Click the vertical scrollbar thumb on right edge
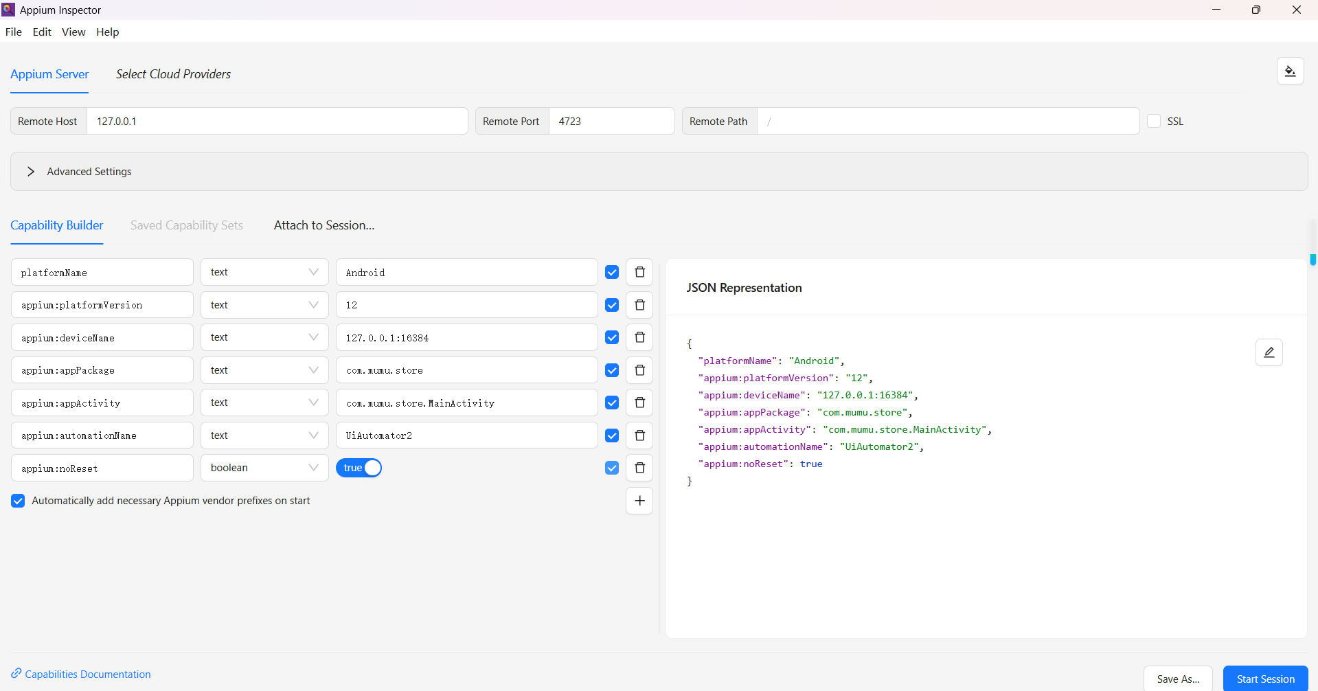 1313,260
